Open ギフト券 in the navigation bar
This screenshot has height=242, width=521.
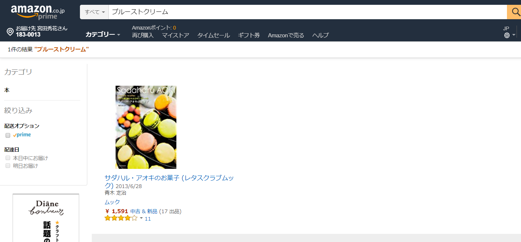pyautogui.click(x=249, y=35)
